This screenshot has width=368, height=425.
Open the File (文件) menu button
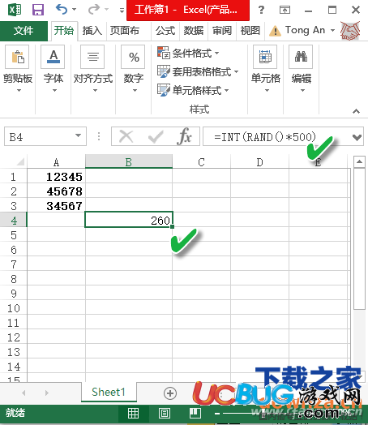coord(24,31)
